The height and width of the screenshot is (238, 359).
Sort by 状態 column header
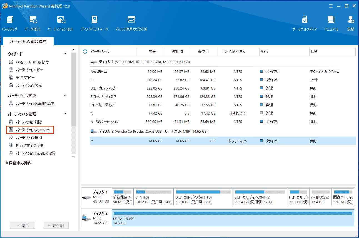[x=332, y=52]
